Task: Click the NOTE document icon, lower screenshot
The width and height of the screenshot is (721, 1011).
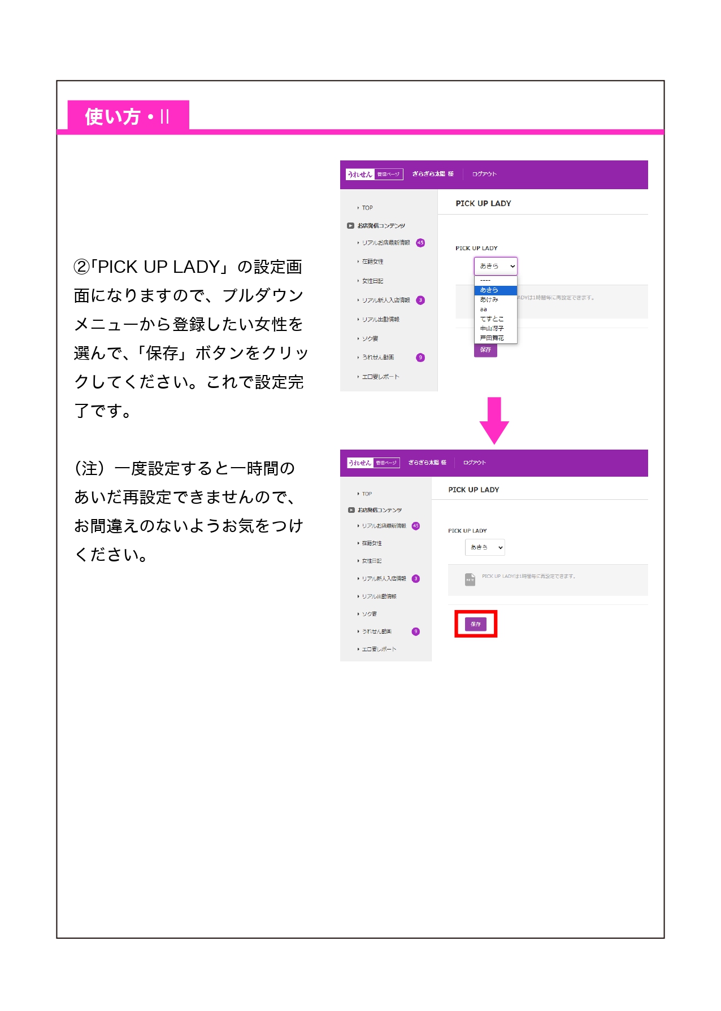Action: pos(470,579)
